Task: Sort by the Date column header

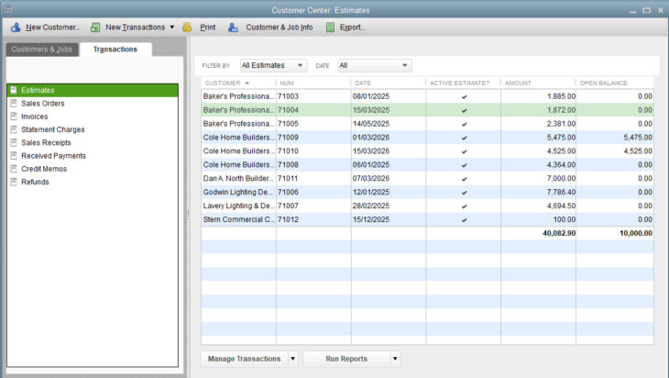Action: [x=389, y=83]
